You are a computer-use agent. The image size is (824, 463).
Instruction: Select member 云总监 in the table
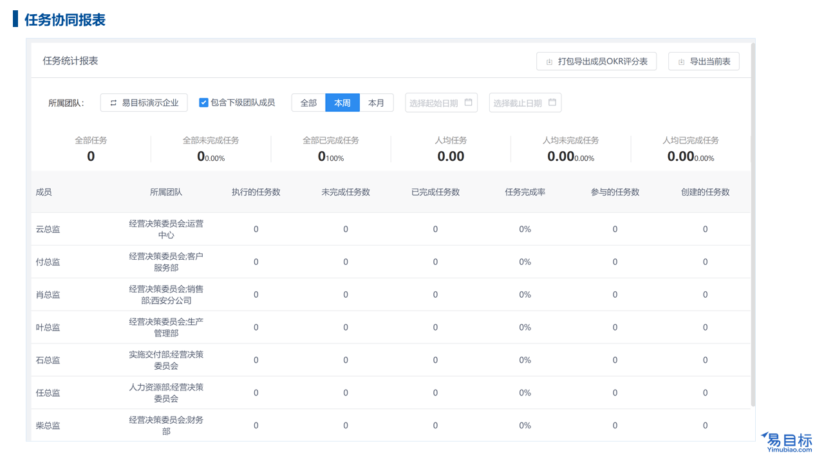[x=48, y=230]
